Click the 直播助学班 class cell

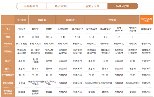point(146,29)
